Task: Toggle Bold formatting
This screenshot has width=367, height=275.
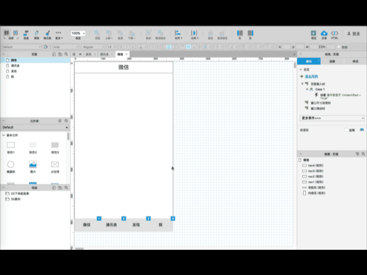Action: 121,47
